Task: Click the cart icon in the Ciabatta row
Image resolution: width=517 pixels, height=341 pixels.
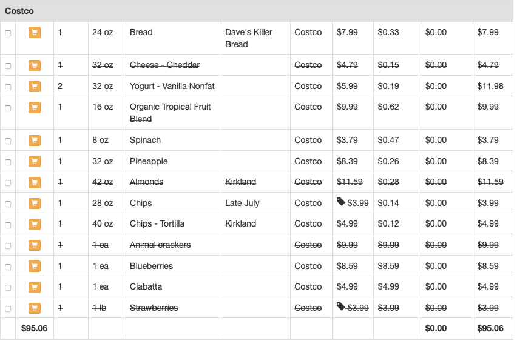Action: coord(35,287)
